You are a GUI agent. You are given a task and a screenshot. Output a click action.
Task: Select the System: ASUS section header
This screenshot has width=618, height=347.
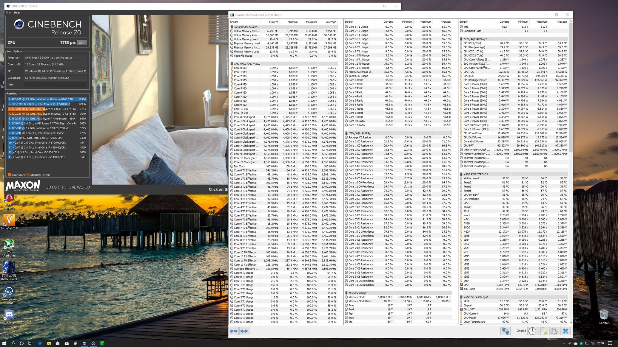pos(283,27)
